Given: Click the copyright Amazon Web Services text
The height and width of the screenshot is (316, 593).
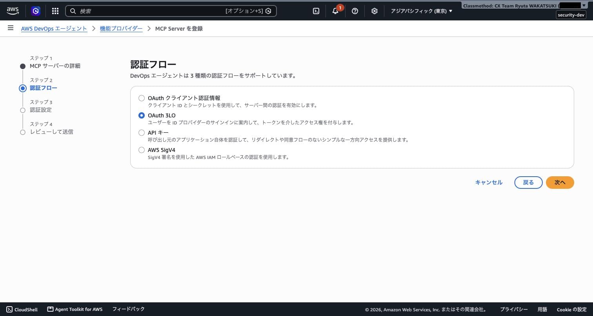Looking at the screenshot, I should 426,309.
